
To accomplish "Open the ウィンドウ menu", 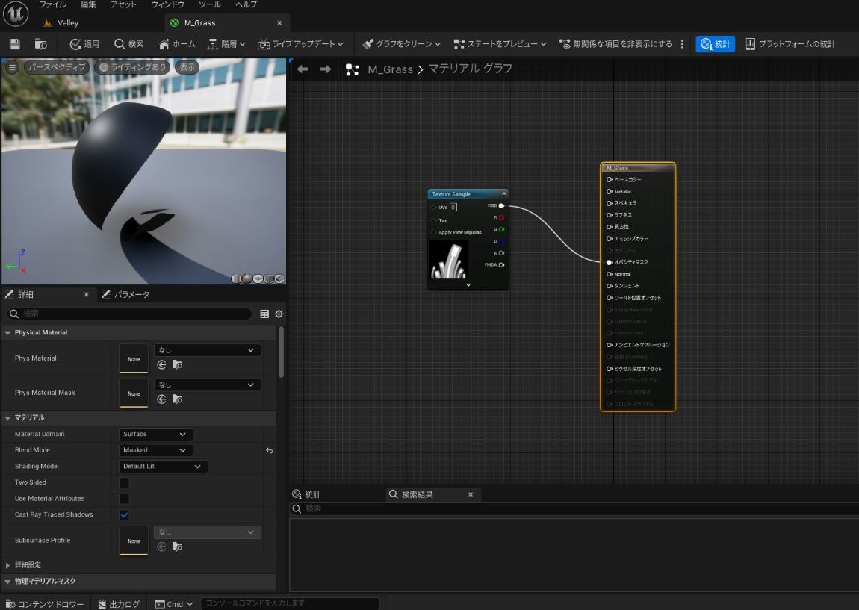I will coord(167,4).
